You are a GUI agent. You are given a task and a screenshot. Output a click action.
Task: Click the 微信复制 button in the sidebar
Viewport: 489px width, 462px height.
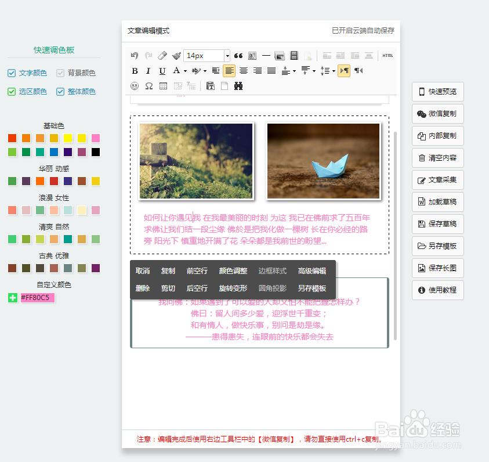tap(437, 114)
